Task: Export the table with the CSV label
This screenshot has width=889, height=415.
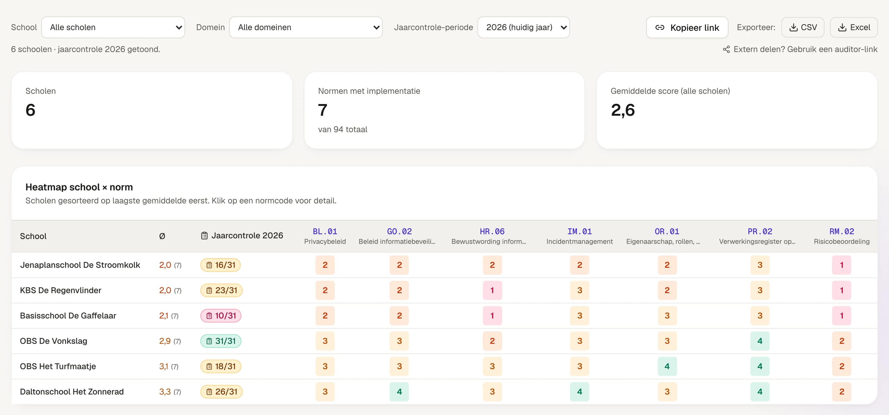Action: point(809,27)
